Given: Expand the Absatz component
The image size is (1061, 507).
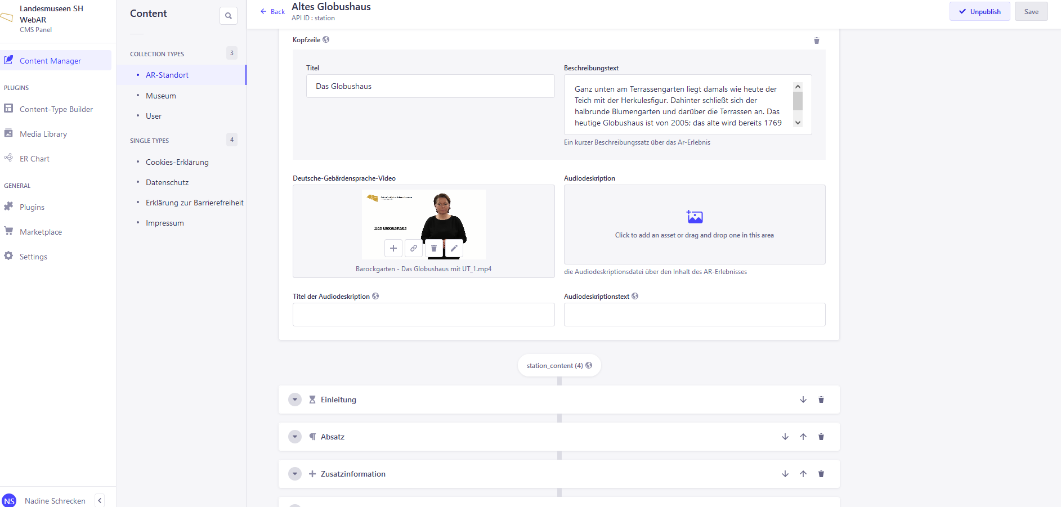Looking at the screenshot, I should (295, 437).
